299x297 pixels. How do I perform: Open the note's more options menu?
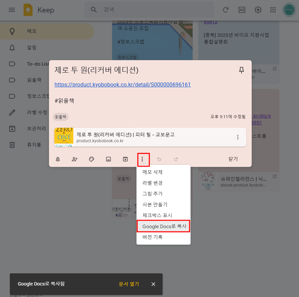click(142, 159)
